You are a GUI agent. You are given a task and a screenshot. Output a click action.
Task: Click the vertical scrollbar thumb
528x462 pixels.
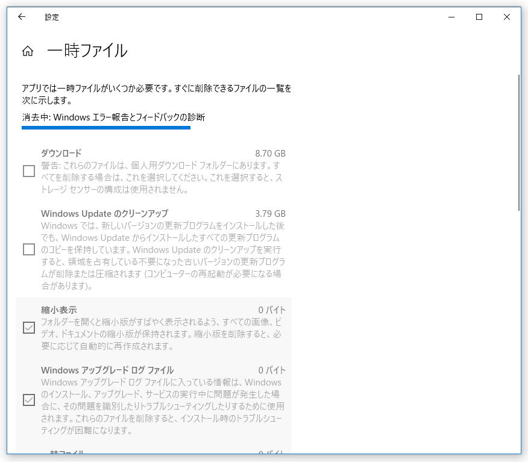pyautogui.click(x=519, y=142)
